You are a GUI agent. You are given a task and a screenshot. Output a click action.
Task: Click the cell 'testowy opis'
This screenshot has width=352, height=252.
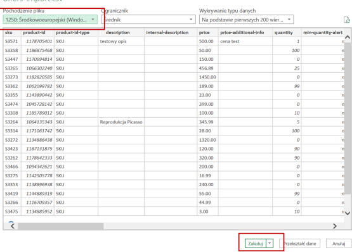click(121, 42)
